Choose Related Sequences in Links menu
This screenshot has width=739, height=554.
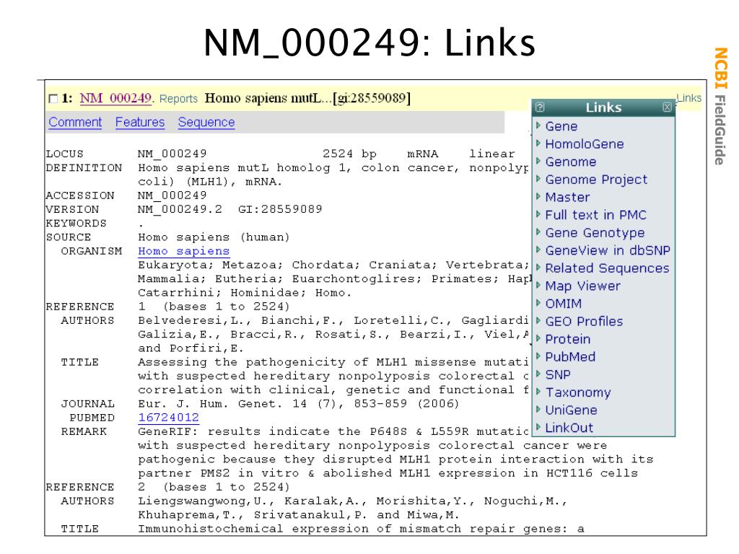tap(607, 268)
